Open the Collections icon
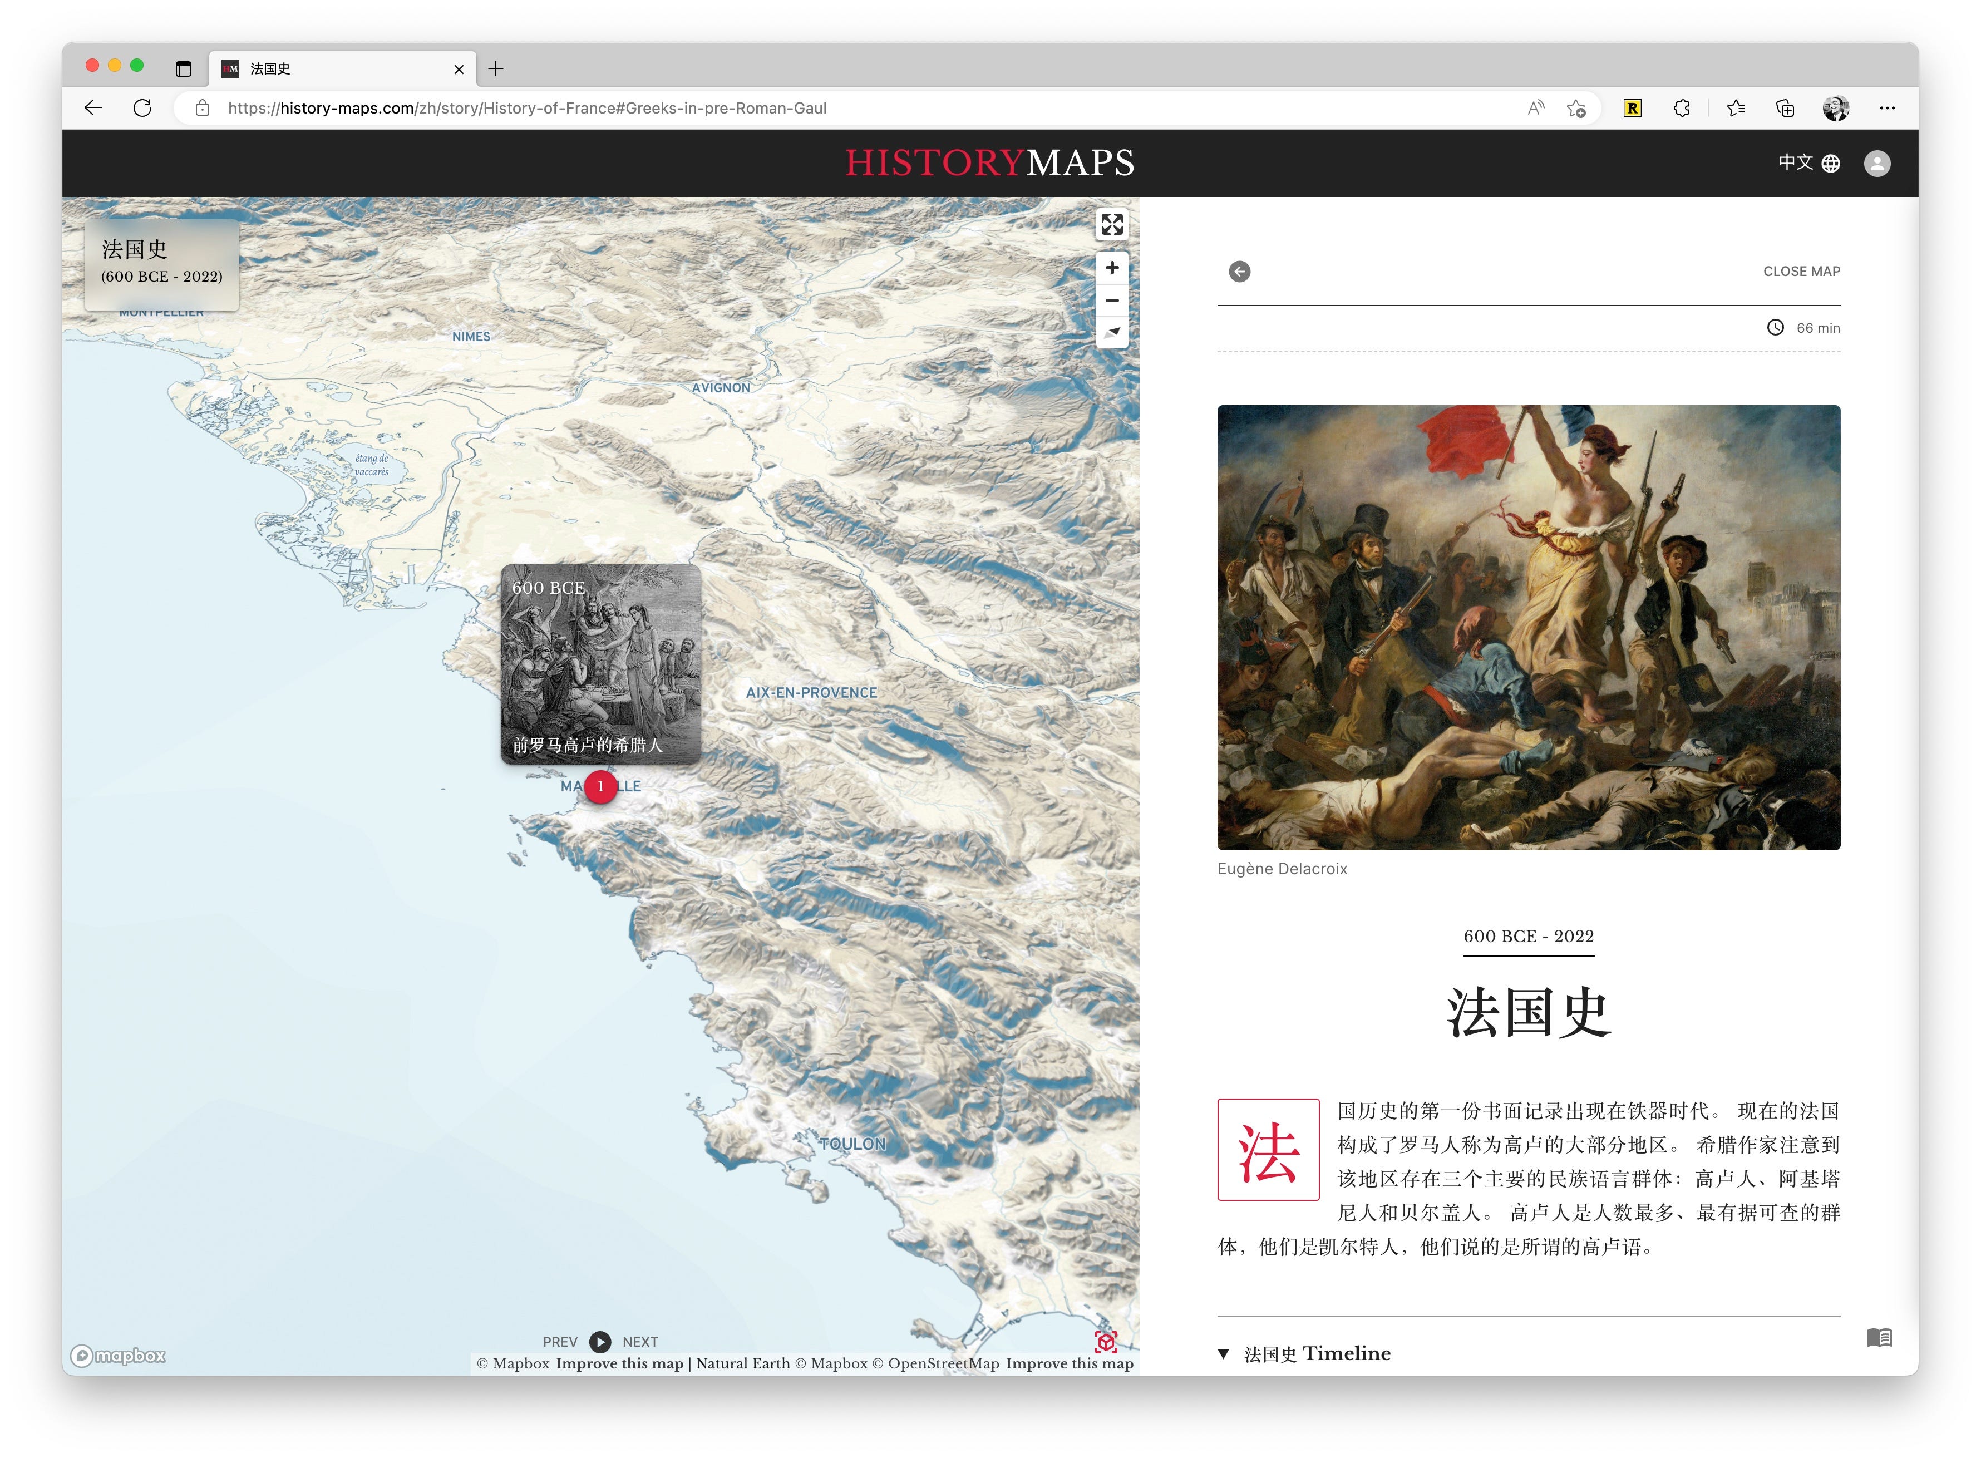The height and width of the screenshot is (1458, 1981). (x=1785, y=107)
